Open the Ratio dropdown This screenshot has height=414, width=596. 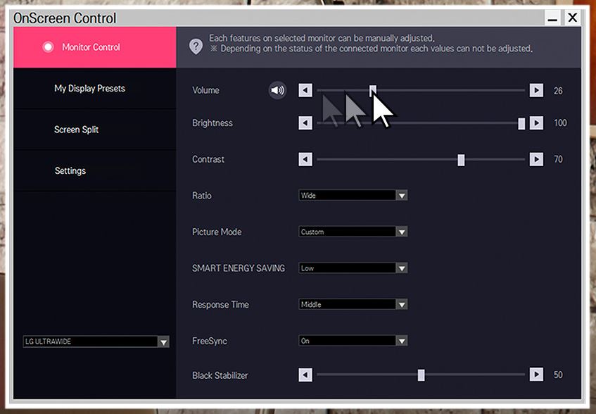tap(353, 196)
